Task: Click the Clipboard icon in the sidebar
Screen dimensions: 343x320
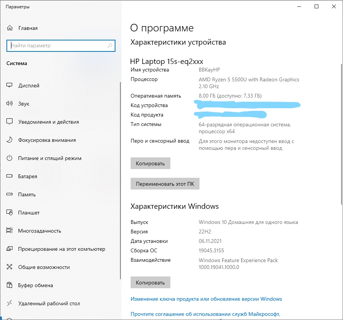Action: 9,285
